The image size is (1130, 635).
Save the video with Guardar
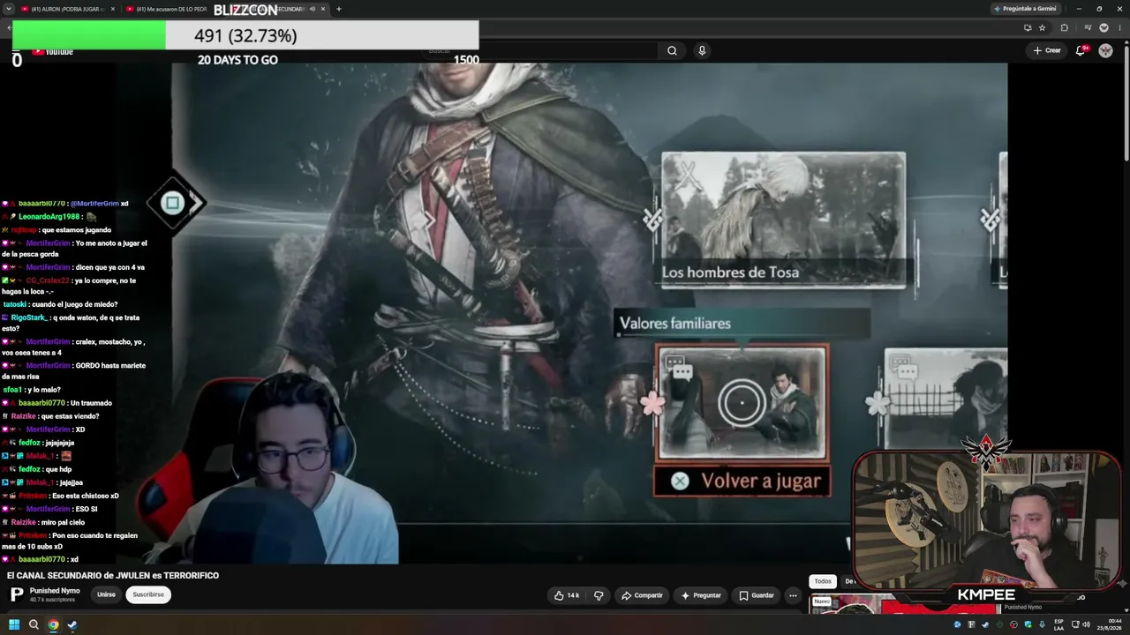[x=757, y=595]
